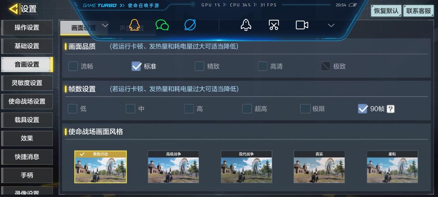Select the disabled 极致 quality box

326,67
